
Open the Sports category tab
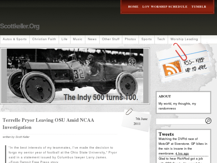pyautogui.click(x=147, y=39)
